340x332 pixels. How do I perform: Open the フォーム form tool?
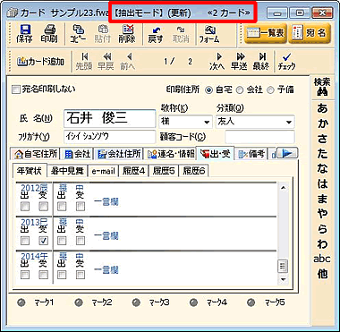pos(209,34)
